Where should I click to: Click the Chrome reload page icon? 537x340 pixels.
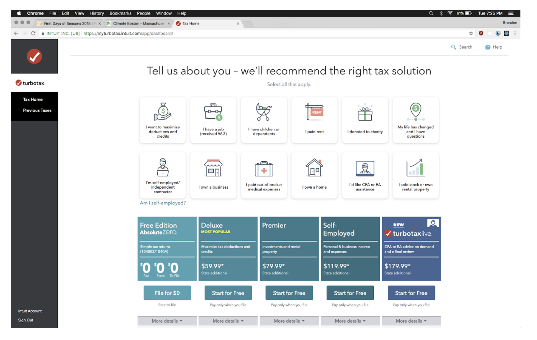pyautogui.click(x=33, y=33)
